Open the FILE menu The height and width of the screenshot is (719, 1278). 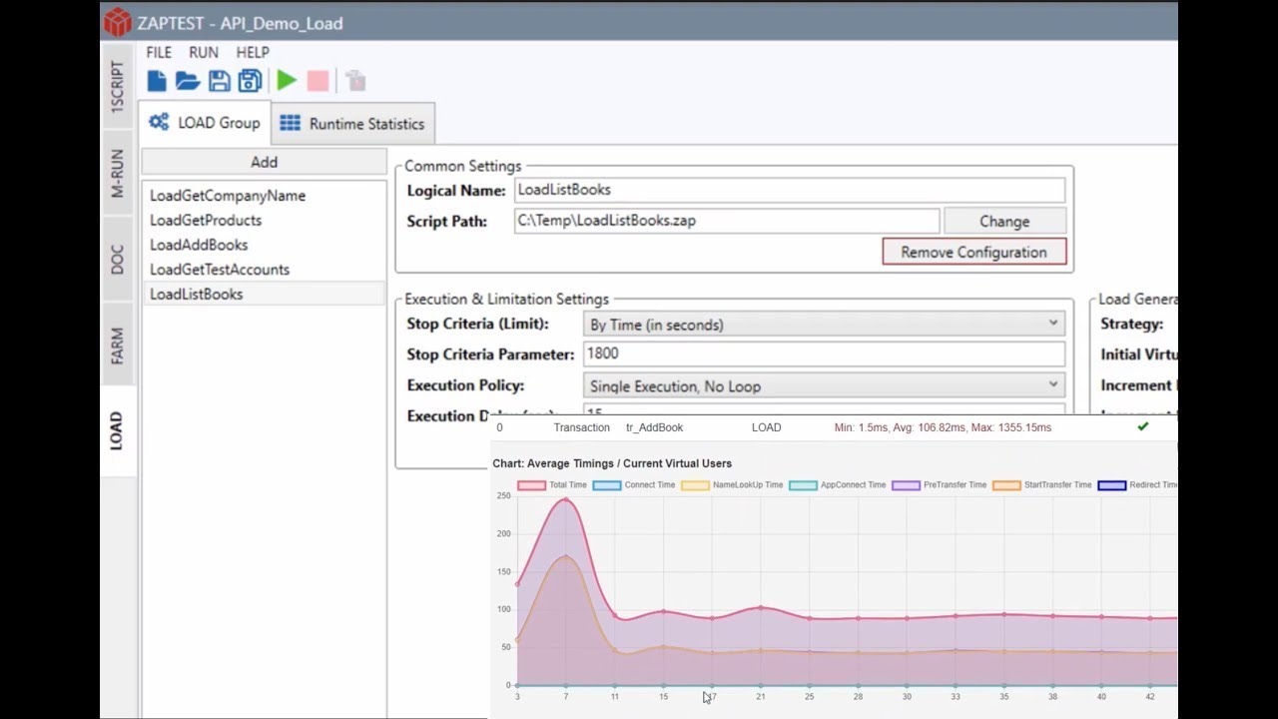[159, 52]
